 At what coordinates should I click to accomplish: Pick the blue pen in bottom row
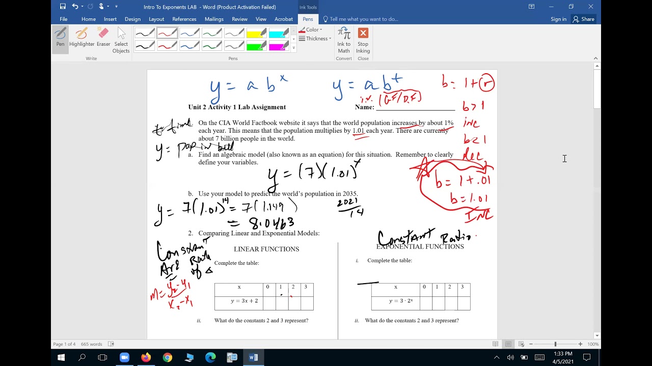pyautogui.click(x=189, y=46)
